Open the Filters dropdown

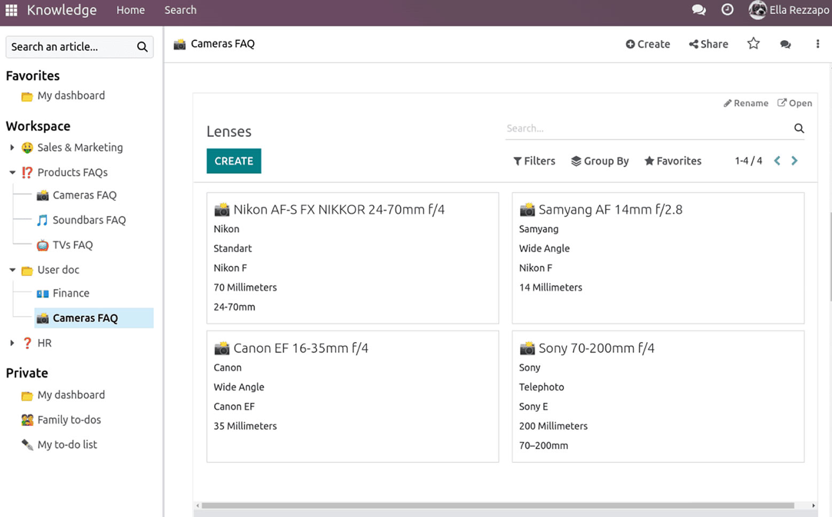534,161
